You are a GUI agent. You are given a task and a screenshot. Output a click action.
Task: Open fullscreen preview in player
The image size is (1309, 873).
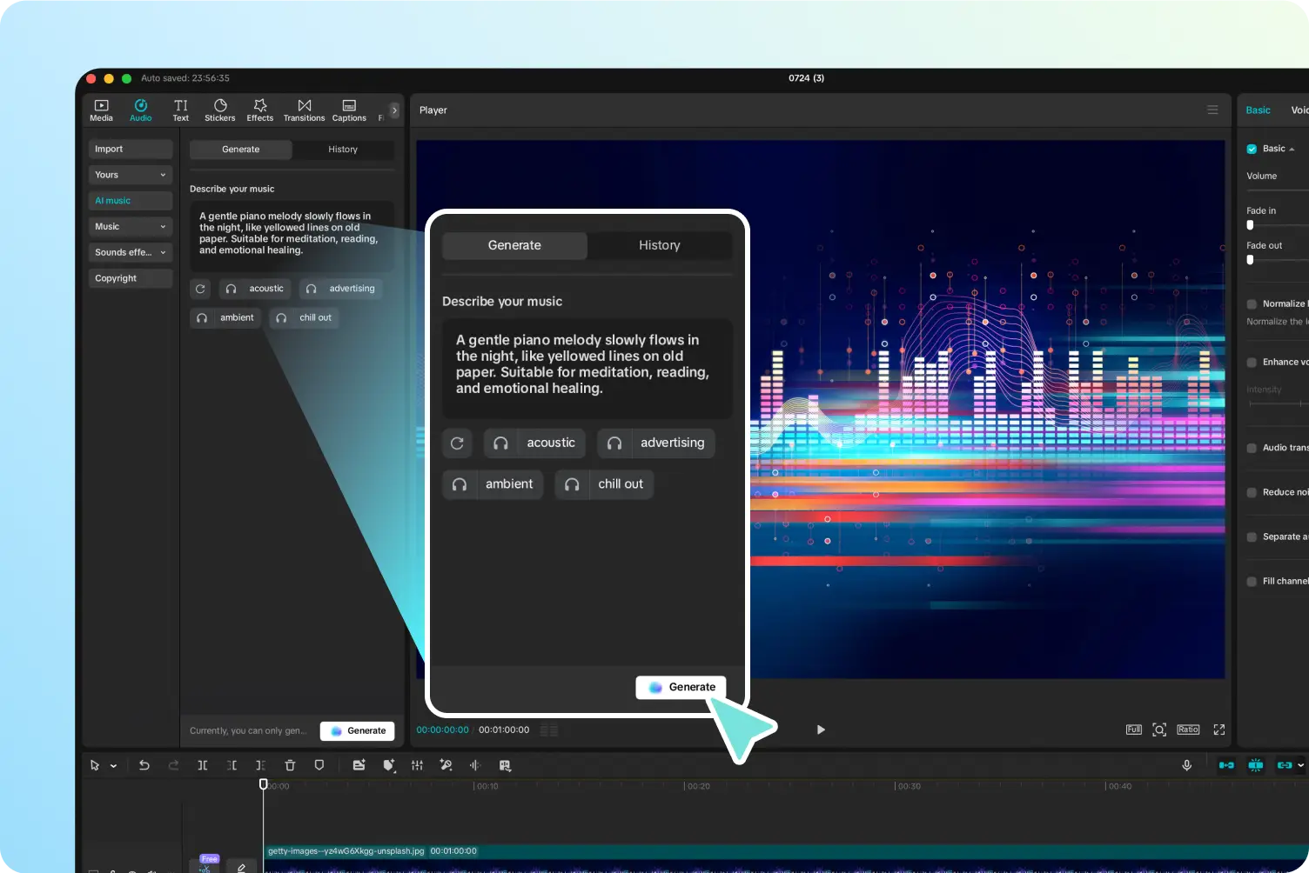coord(1218,730)
